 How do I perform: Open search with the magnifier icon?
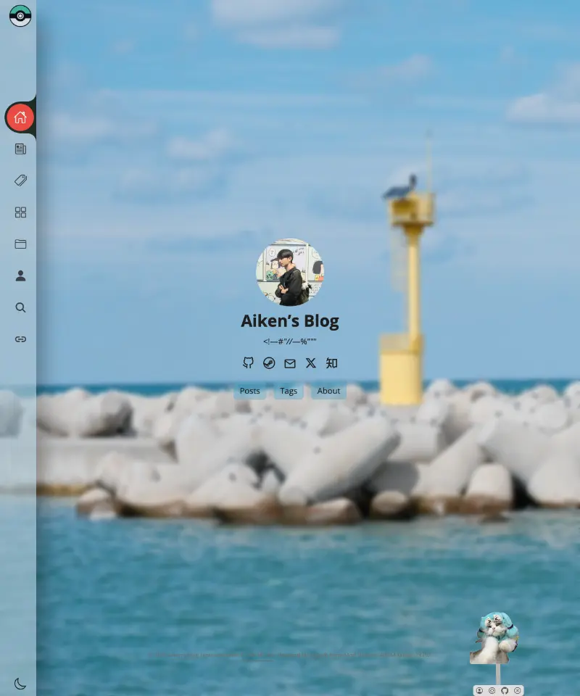click(x=20, y=307)
